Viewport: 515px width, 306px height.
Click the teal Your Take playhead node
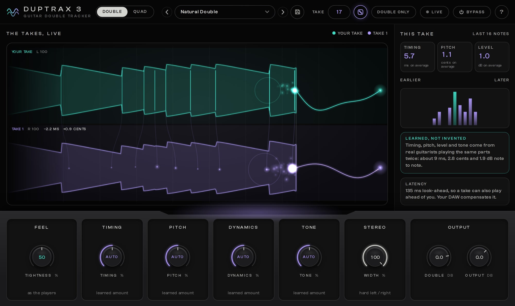click(x=295, y=90)
